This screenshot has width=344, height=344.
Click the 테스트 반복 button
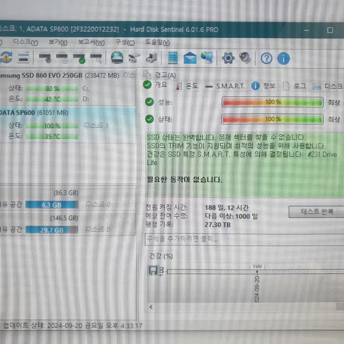click(317, 212)
